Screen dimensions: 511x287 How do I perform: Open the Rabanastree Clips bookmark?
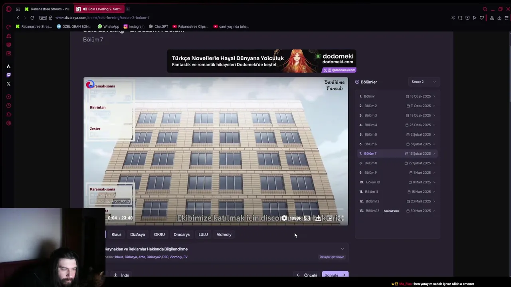tap(190, 27)
